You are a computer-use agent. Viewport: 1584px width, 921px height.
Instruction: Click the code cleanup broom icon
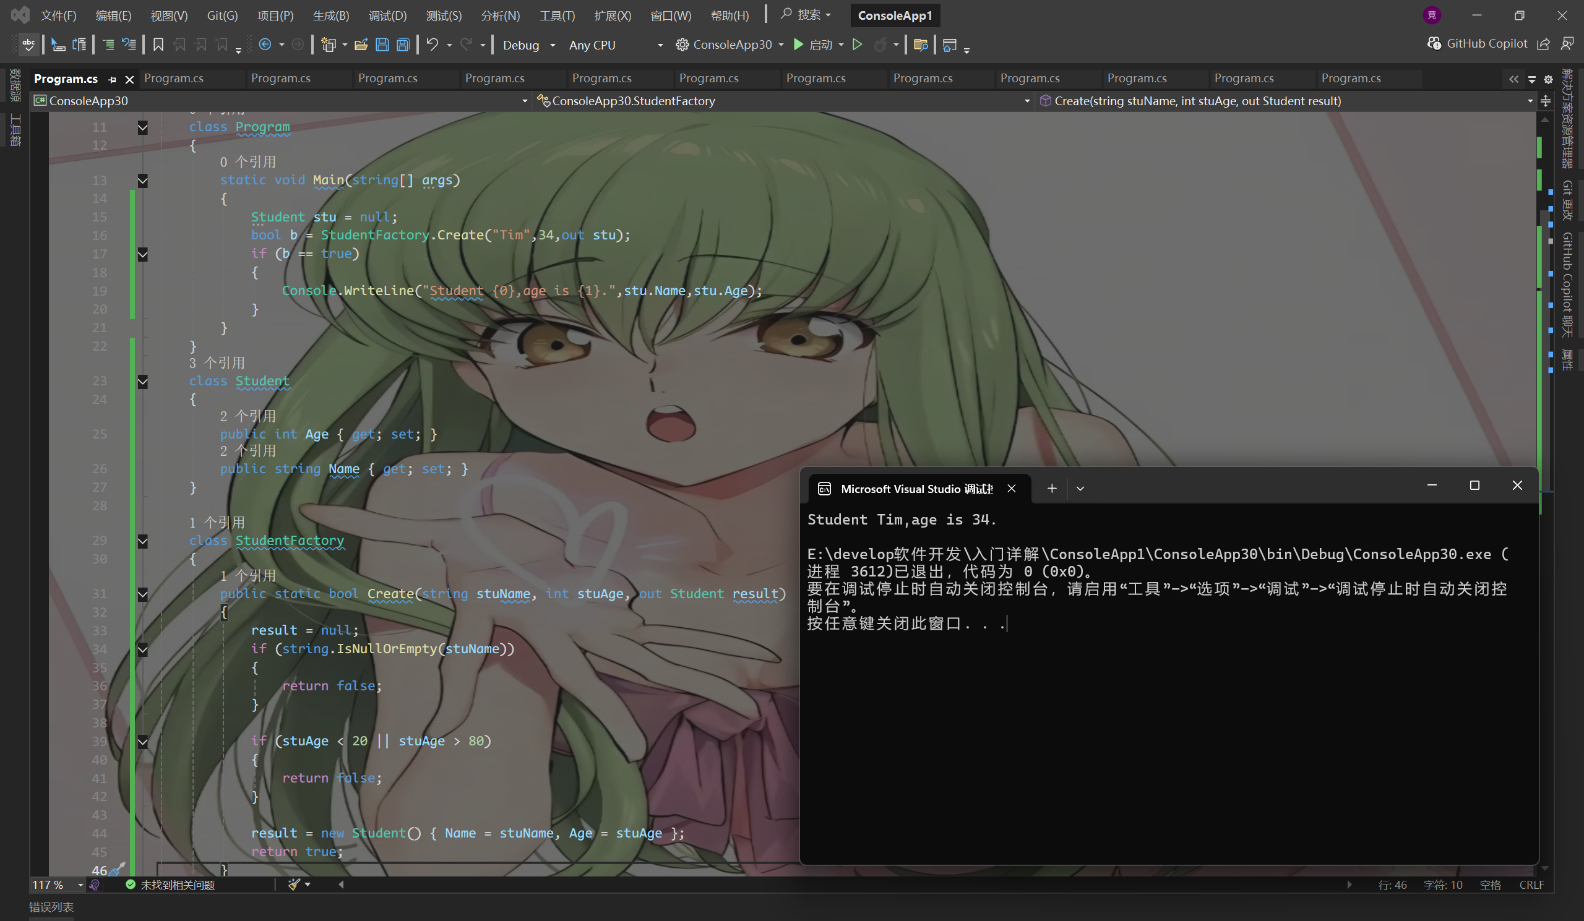294,885
